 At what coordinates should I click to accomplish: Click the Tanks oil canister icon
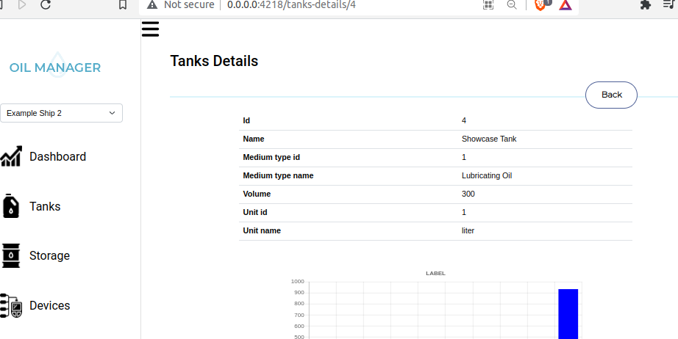[x=11, y=206]
